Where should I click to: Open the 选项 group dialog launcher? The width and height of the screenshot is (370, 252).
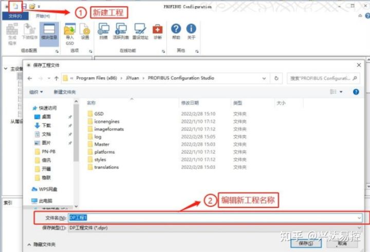click(90, 51)
